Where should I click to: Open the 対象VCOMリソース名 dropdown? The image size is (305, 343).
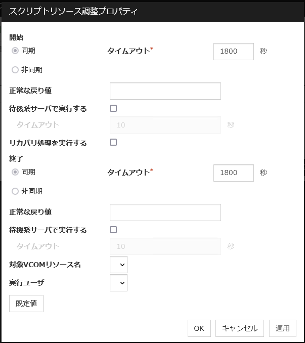point(118,265)
